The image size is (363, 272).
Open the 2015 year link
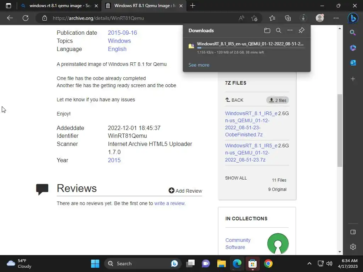pos(114,160)
